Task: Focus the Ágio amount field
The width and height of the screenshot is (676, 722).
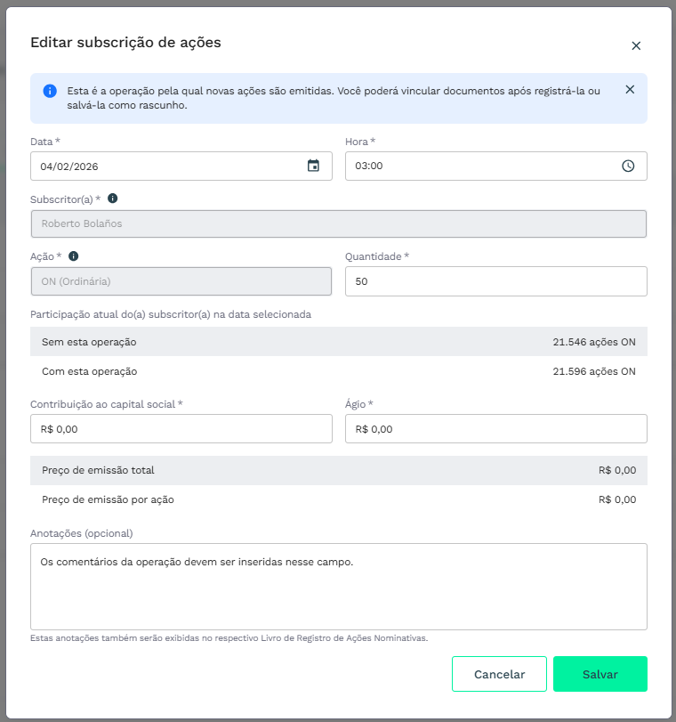Action: coord(495,429)
